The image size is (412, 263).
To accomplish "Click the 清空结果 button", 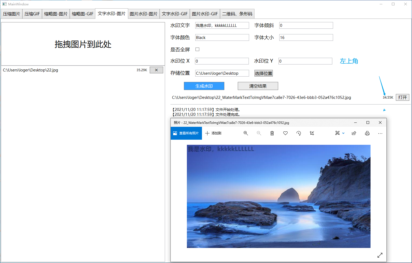I will tap(258, 86).
